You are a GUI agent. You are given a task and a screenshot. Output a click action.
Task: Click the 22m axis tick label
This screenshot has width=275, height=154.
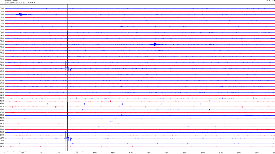[203, 153]
